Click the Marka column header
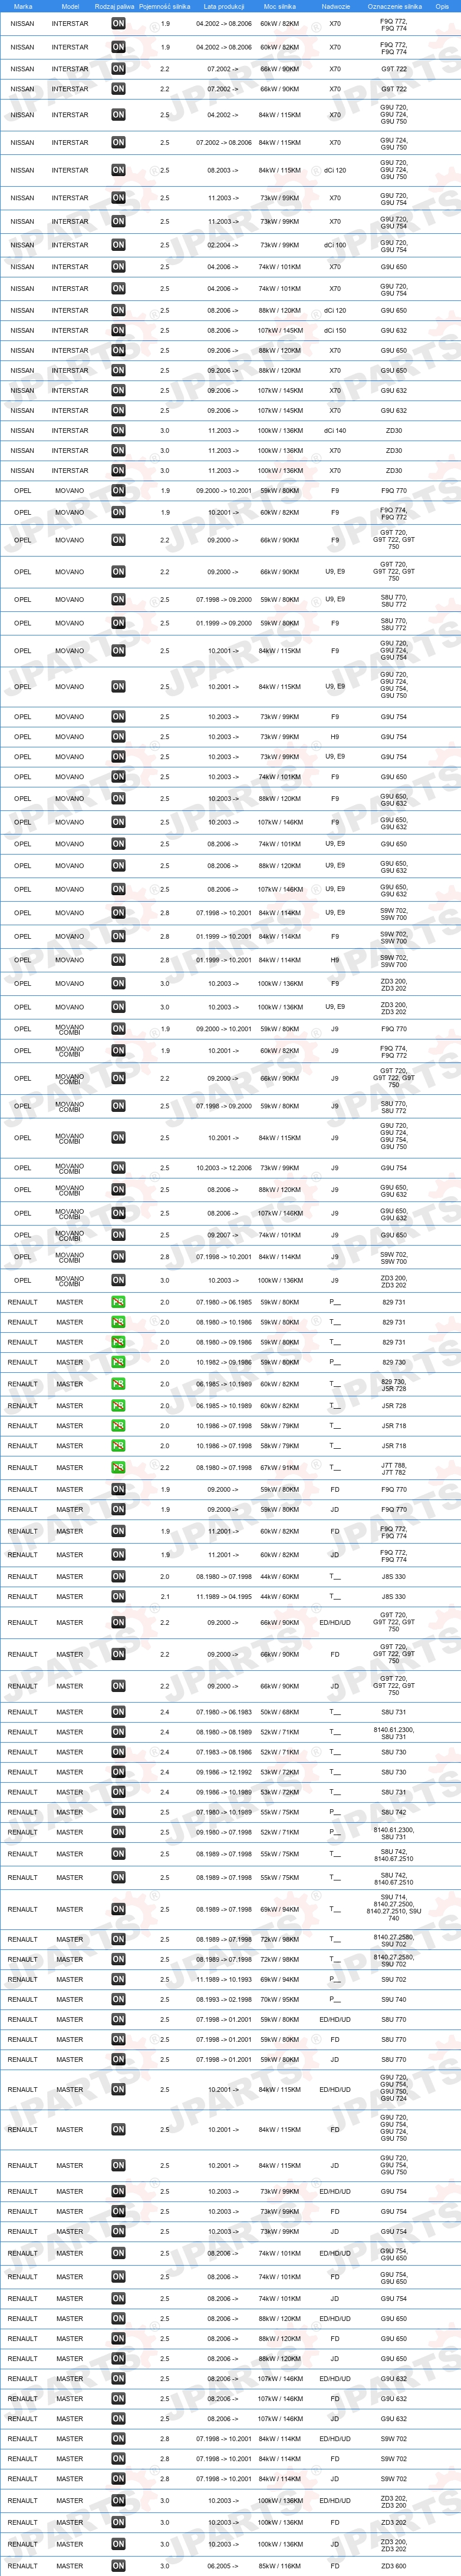The height and width of the screenshot is (2576, 461). click(x=22, y=6)
